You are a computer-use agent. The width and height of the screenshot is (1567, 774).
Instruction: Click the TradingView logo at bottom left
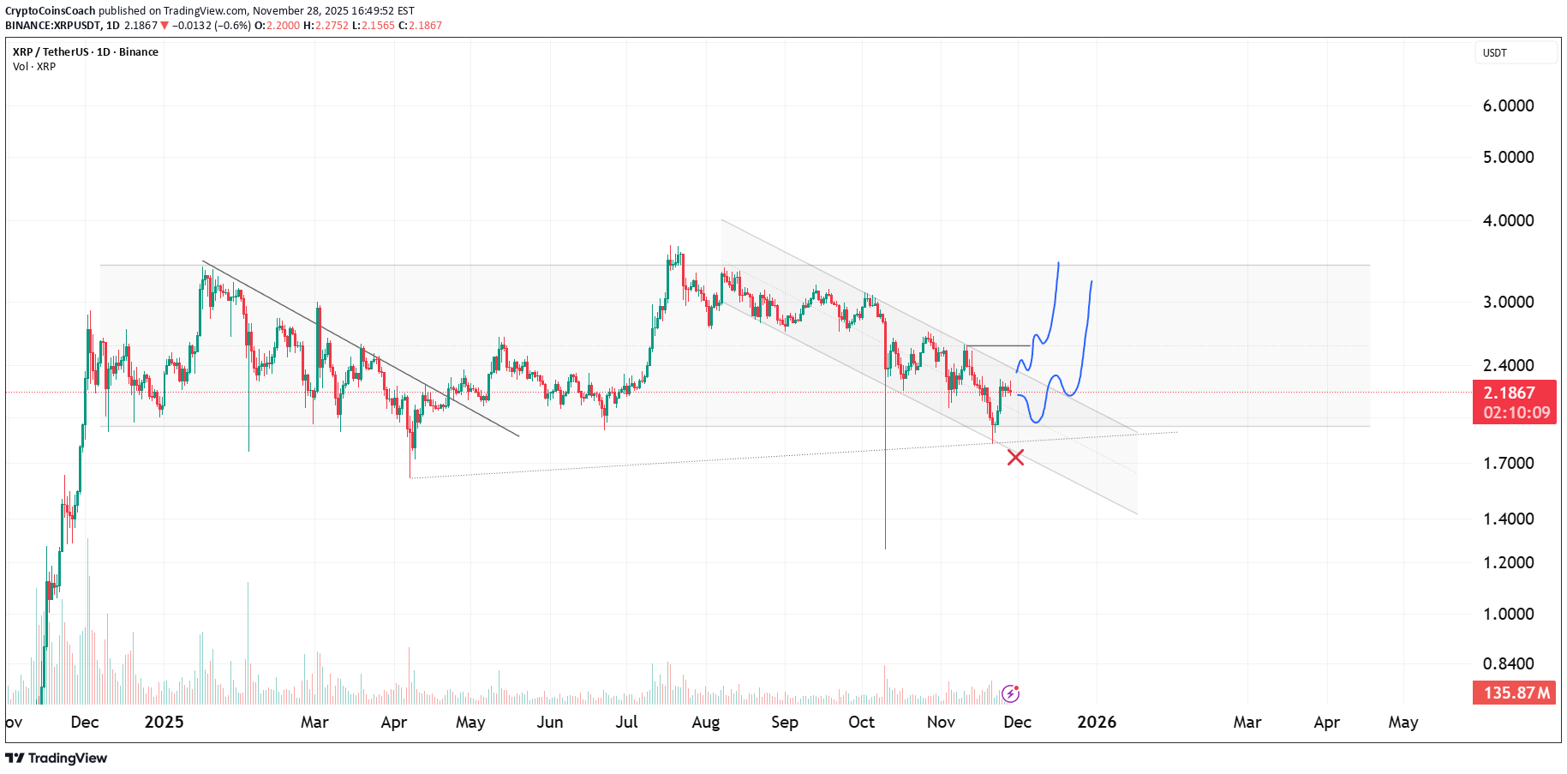[x=57, y=758]
